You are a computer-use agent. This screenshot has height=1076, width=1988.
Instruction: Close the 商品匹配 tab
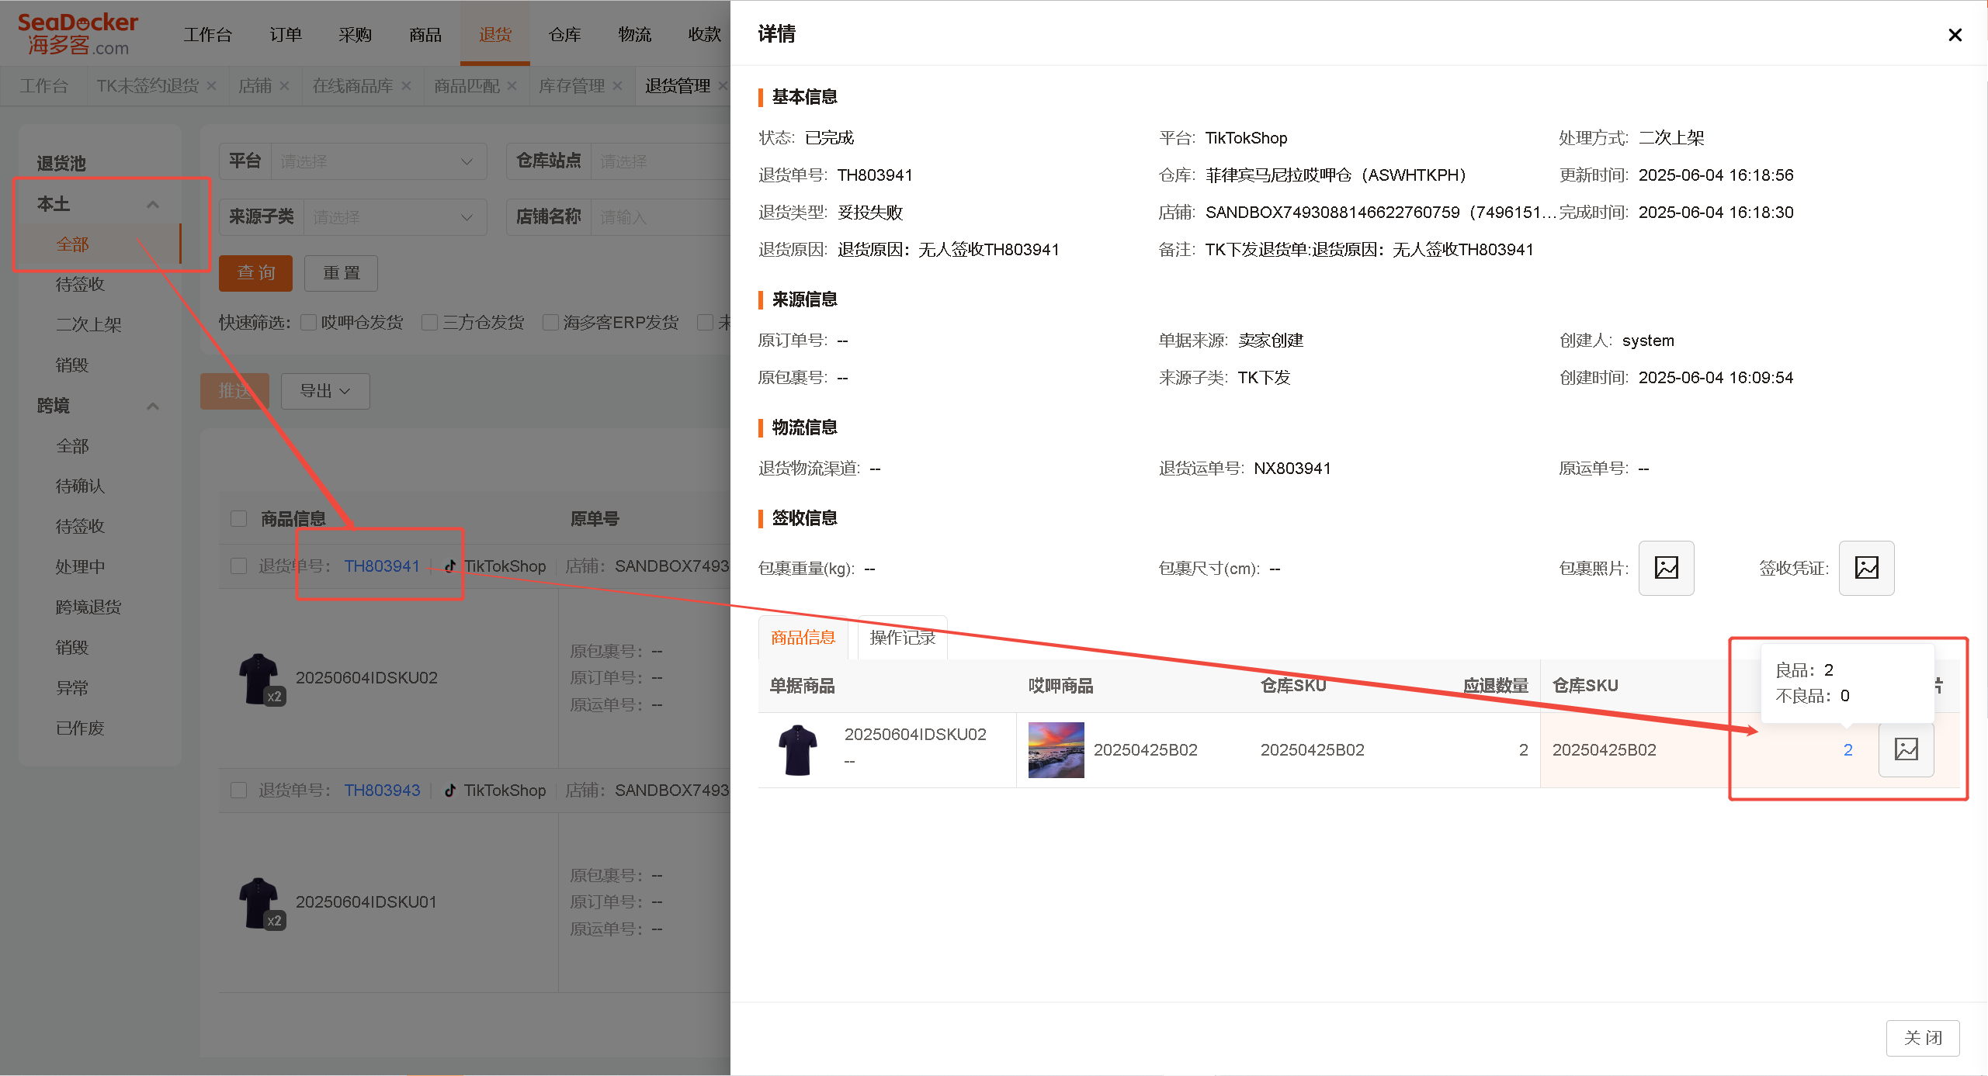512,86
